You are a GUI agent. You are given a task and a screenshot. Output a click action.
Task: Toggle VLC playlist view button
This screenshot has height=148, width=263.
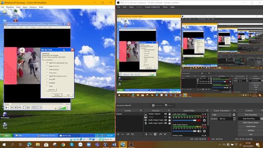coord(33,108)
